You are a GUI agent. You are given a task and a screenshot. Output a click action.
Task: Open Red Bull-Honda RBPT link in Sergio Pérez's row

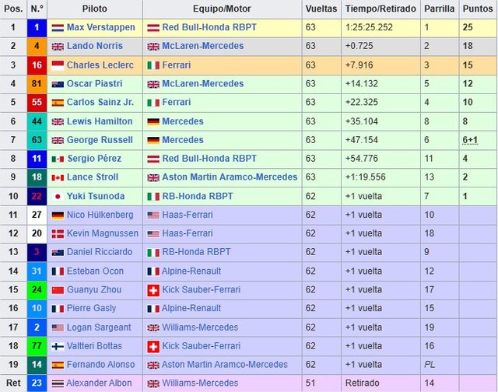tap(209, 159)
